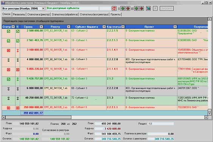
Task: Click the green approve icon in group II
Action: (x=136, y=8)
